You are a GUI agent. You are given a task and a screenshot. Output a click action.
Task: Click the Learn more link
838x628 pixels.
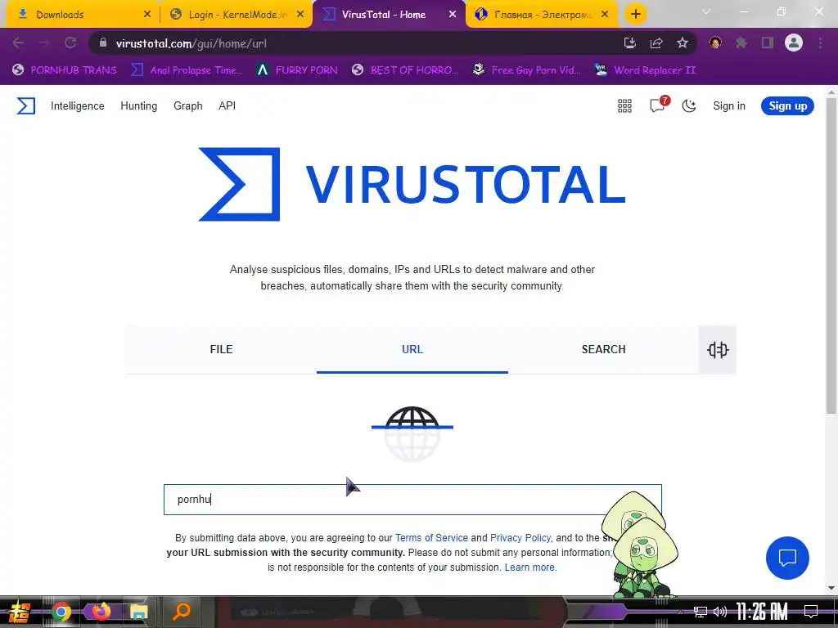pyautogui.click(x=530, y=567)
